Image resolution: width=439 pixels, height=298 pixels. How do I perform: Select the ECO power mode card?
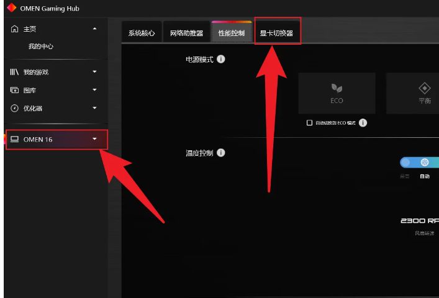337,93
